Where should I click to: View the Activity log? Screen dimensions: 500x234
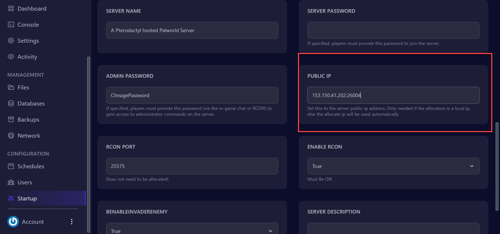pyautogui.click(x=27, y=57)
